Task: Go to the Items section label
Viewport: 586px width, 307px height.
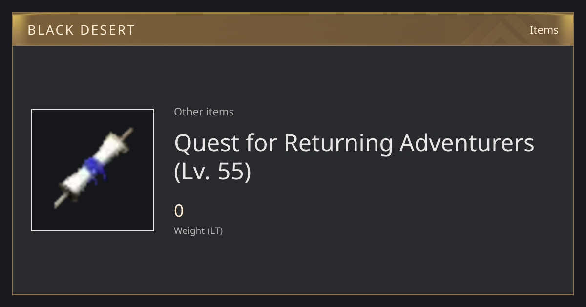Action: (x=544, y=30)
